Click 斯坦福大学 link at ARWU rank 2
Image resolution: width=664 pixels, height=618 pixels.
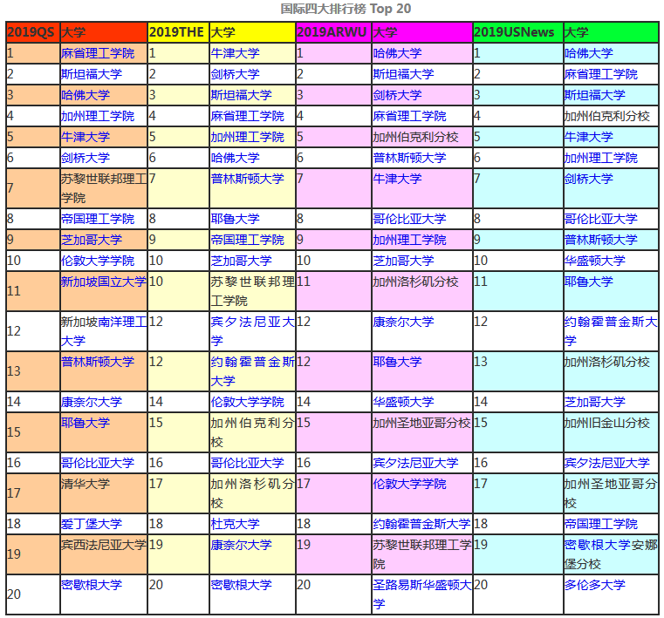coord(403,74)
